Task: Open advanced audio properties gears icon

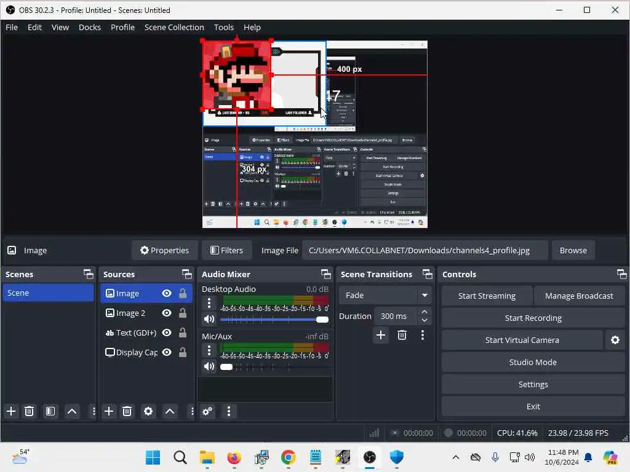Action: 207,411
